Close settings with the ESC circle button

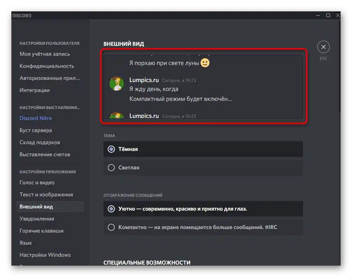(323, 47)
